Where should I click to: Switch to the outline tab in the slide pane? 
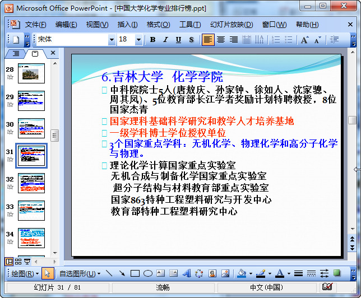(x=16, y=53)
